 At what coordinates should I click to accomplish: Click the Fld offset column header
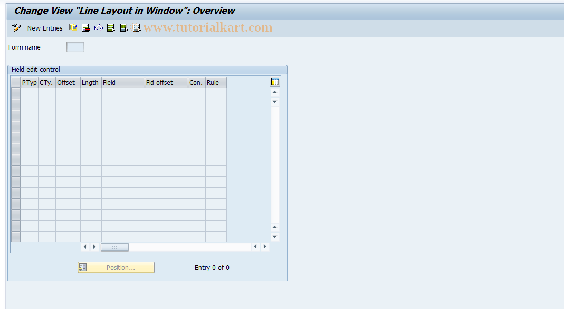point(166,83)
